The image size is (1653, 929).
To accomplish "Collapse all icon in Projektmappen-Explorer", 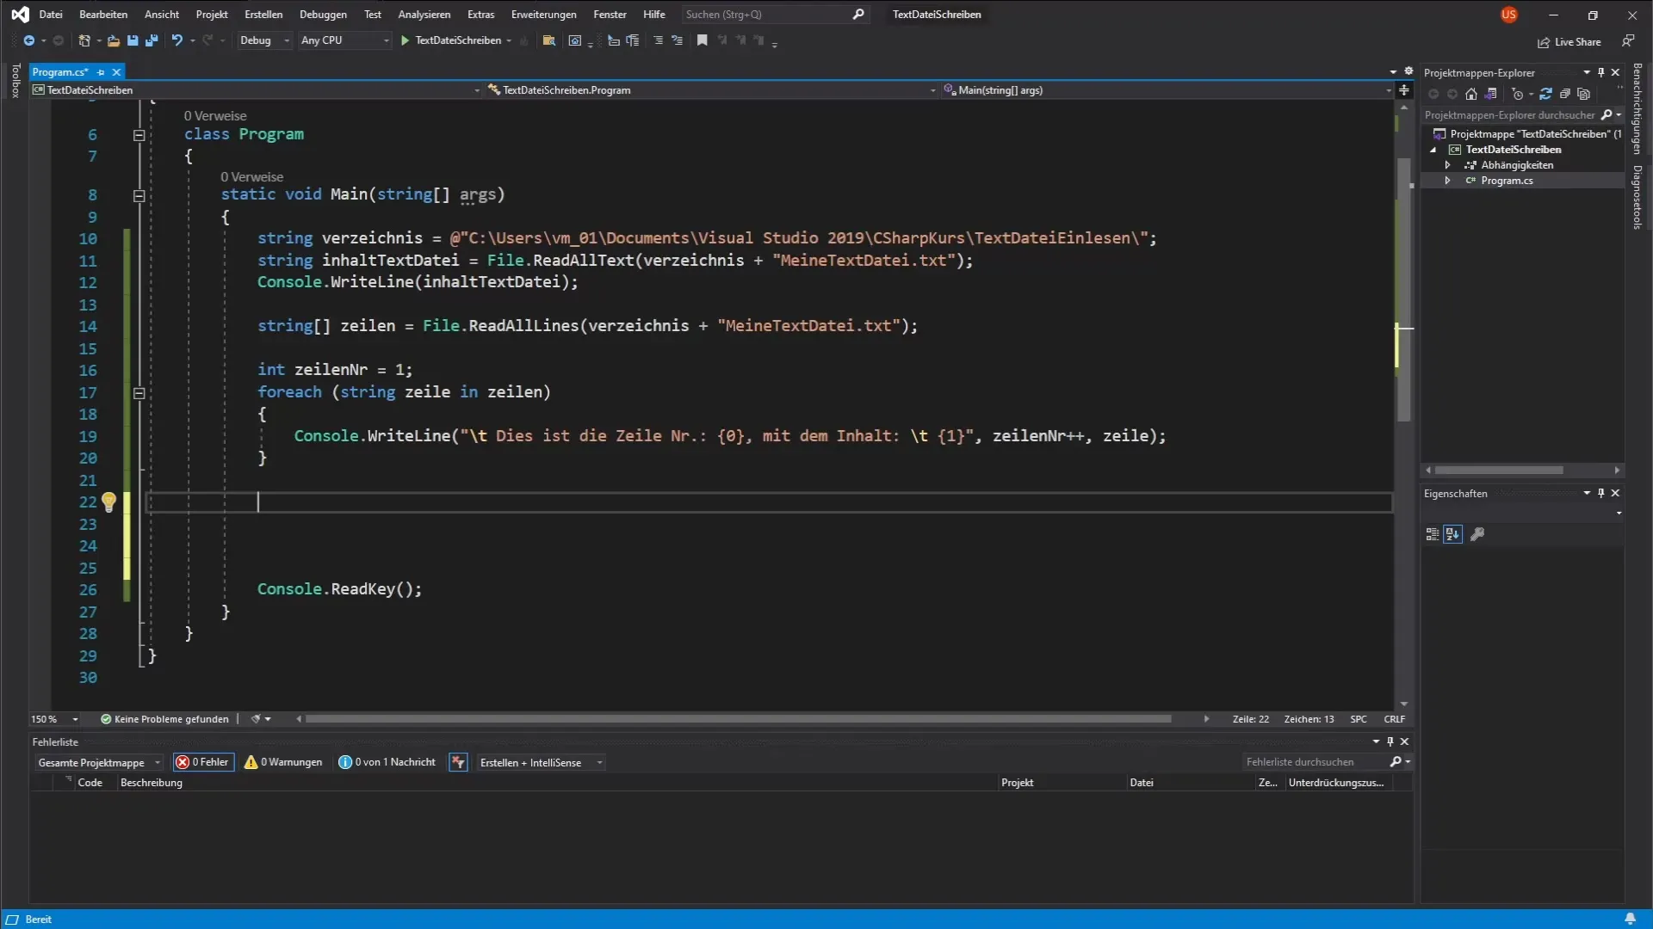I will (1565, 94).
